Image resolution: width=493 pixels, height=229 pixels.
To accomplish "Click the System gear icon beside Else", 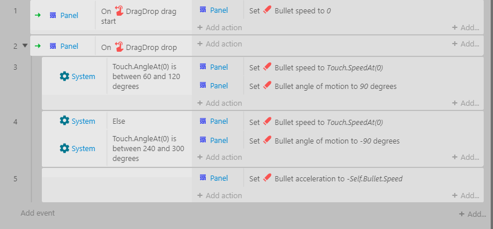I will click(65, 121).
